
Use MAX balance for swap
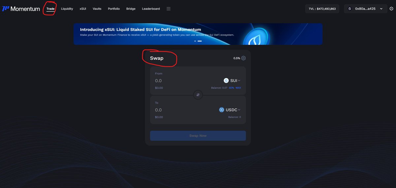[x=238, y=88]
